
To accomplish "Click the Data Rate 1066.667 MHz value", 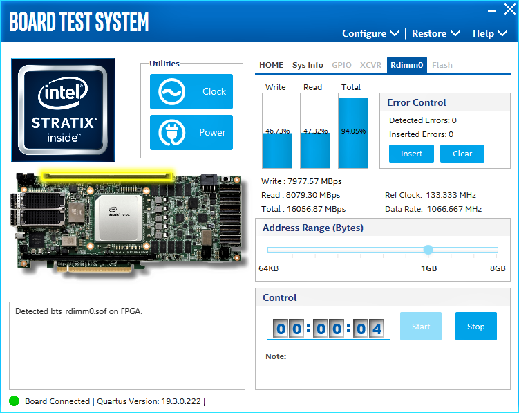I will click(433, 209).
